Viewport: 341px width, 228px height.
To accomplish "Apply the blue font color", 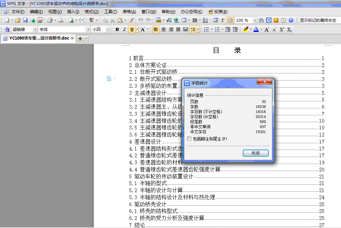I will 256,30.
